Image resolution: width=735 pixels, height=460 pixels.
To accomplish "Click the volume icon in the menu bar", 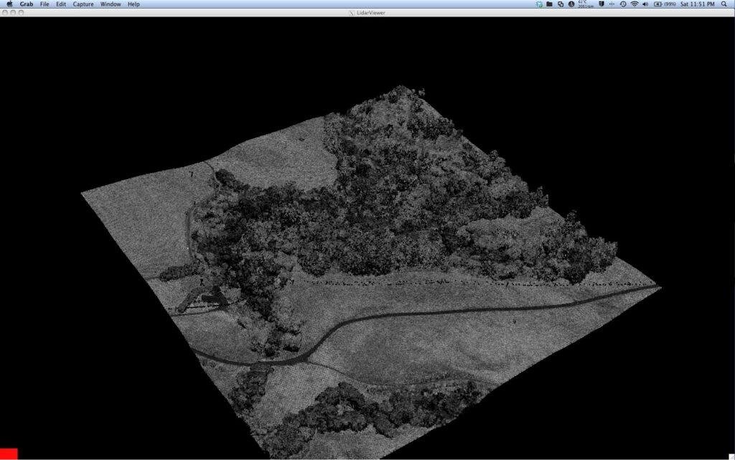I will click(645, 4).
